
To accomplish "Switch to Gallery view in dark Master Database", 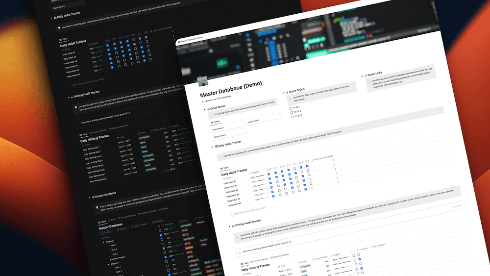I will click(164, 209).
